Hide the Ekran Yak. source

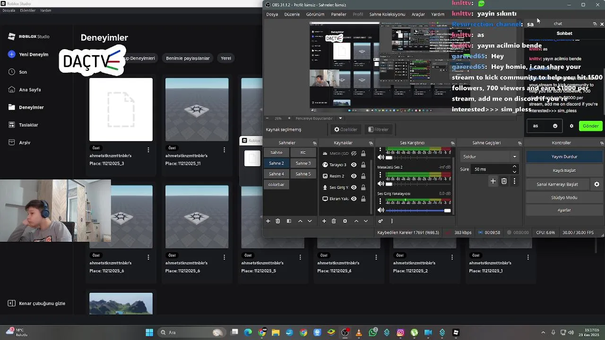click(x=354, y=199)
